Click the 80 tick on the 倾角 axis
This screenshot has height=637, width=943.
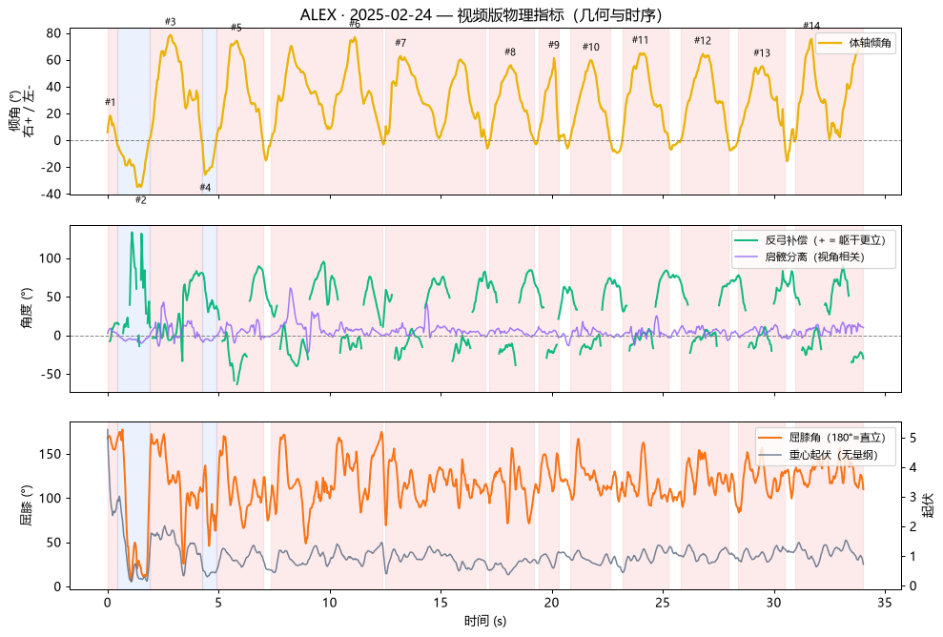click(x=54, y=33)
